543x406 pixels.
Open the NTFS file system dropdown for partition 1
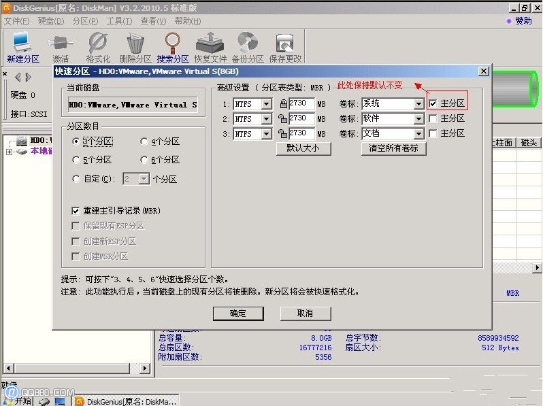[x=266, y=104]
